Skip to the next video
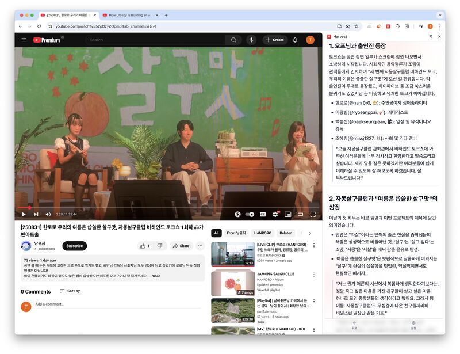Image resolution: width=460 pixels, height=354 pixels. [36, 214]
